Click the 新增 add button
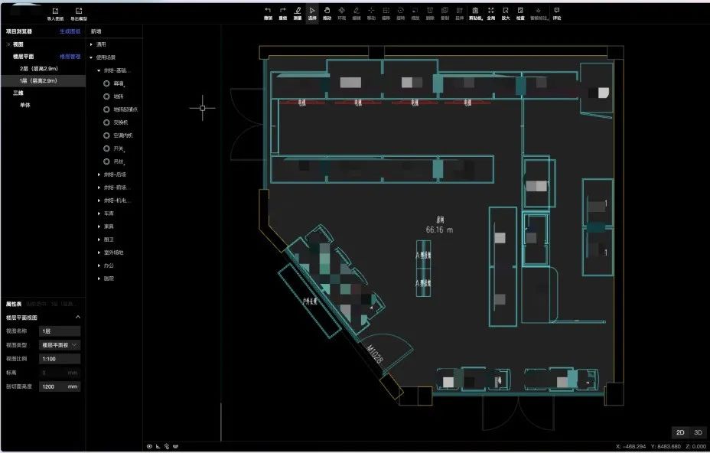The height and width of the screenshot is (453, 710). tap(96, 31)
